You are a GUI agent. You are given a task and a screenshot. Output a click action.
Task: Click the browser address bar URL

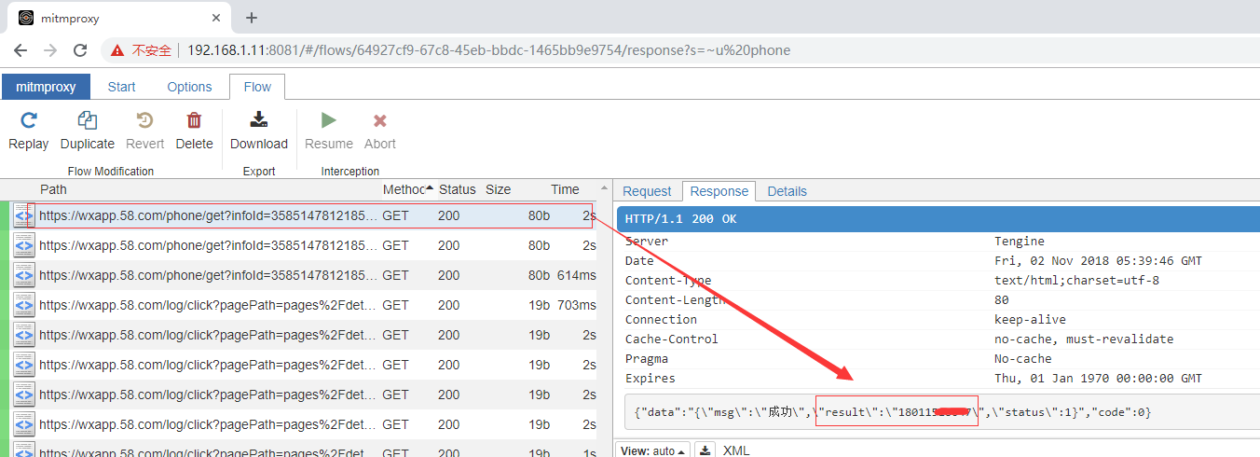point(488,50)
